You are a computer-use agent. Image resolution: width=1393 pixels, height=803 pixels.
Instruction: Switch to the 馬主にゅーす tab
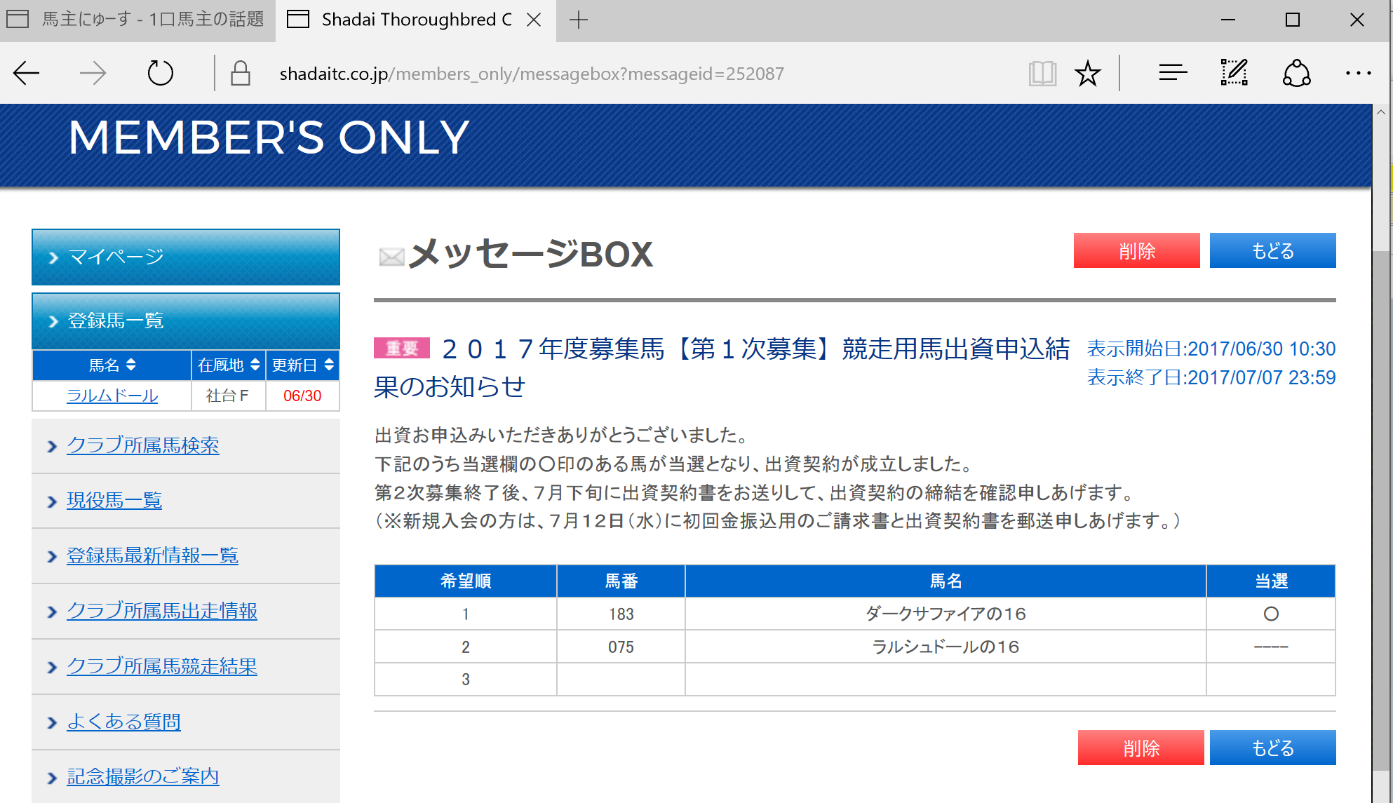tap(137, 20)
